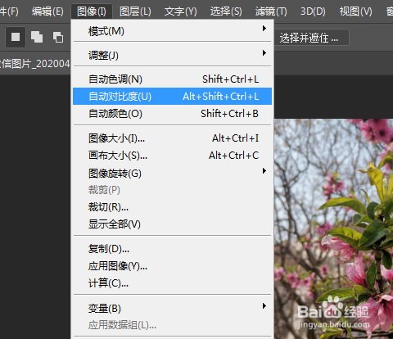
Task: Open the 3D(D) menu
Action: coord(313,11)
